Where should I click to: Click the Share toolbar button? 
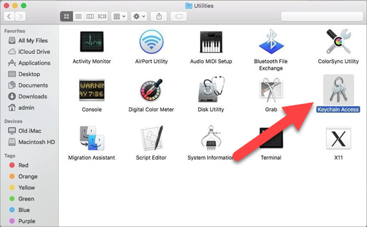click(x=159, y=17)
